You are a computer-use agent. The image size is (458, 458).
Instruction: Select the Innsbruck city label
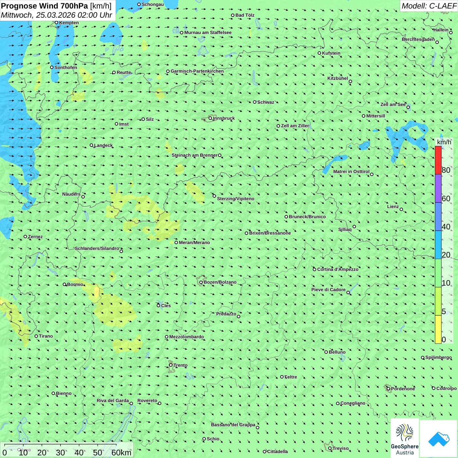click(x=224, y=118)
